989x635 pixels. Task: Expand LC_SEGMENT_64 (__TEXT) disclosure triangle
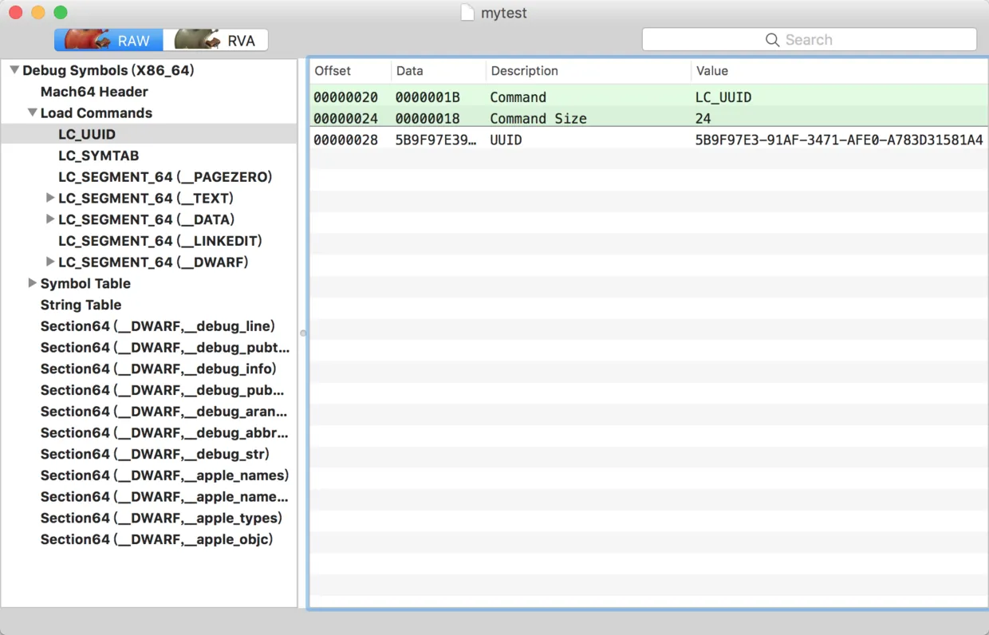(50, 198)
